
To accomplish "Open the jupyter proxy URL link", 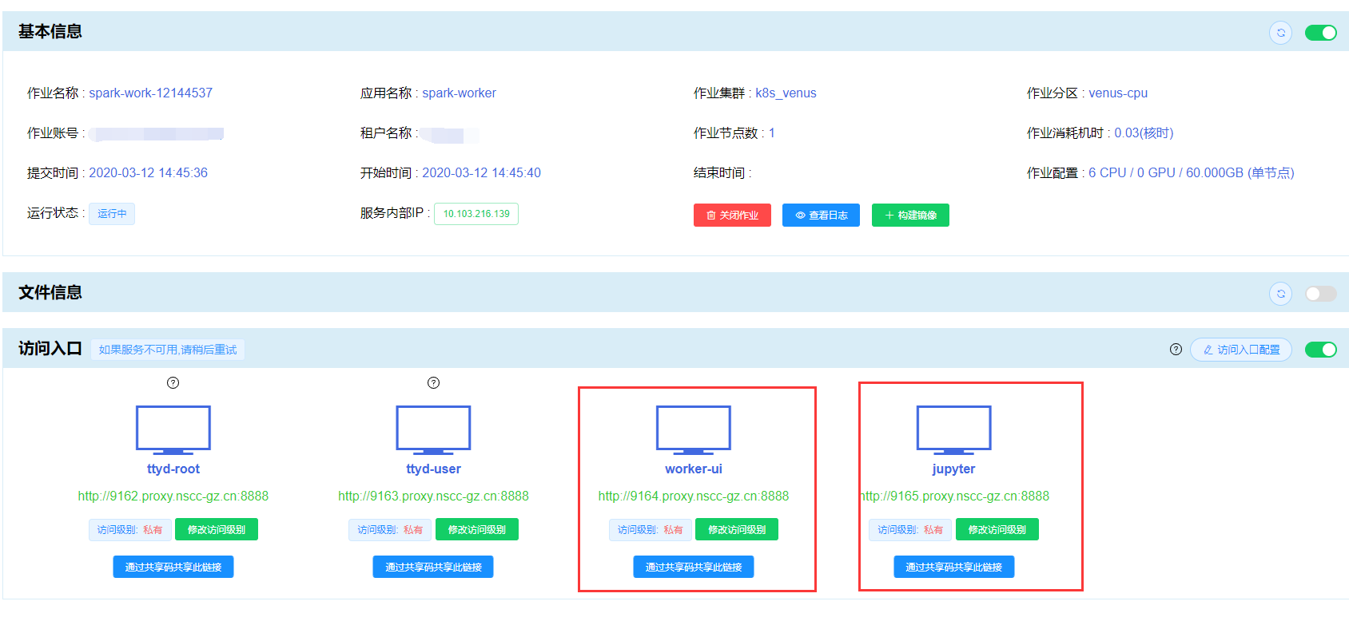I will point(954,496).
